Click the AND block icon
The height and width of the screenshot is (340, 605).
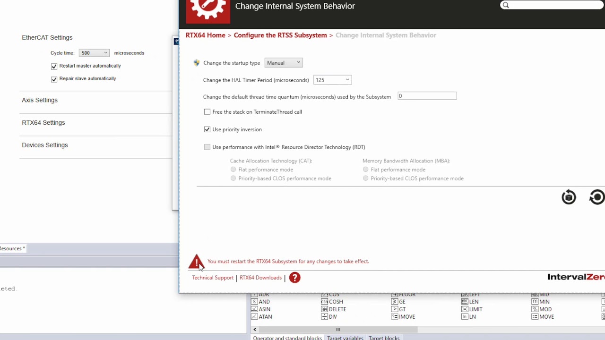click(254, 302)
